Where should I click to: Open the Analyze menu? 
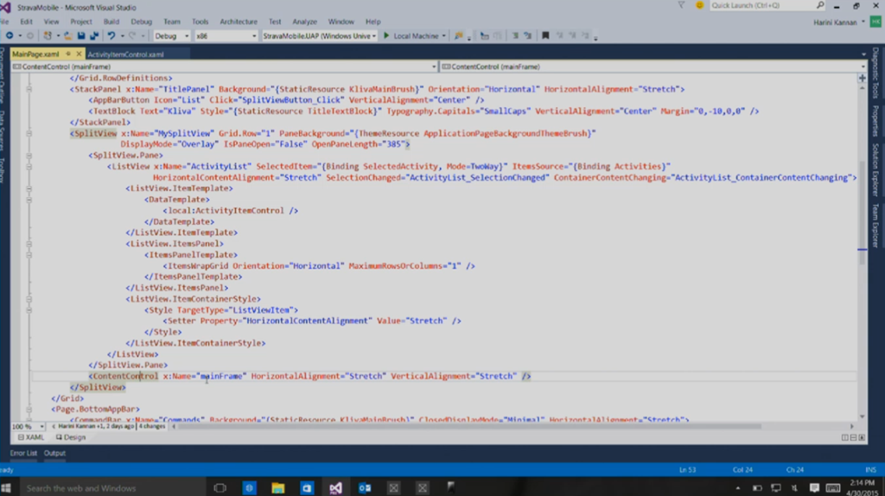[x=305, y=22]
